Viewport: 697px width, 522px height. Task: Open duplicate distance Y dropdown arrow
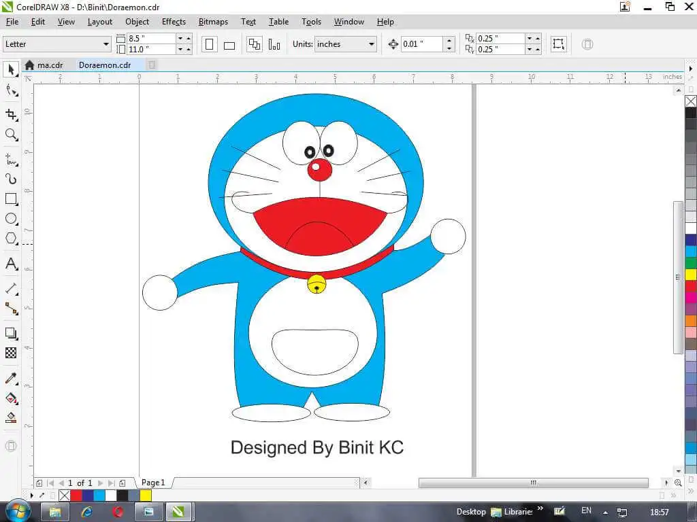pos(530,49)
